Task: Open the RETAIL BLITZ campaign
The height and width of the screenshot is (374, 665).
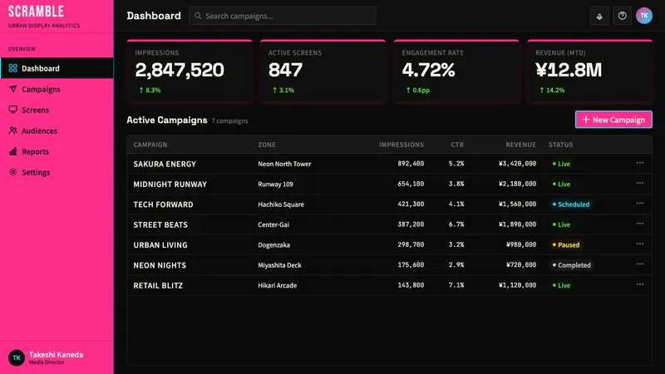Action: (158, 286)
